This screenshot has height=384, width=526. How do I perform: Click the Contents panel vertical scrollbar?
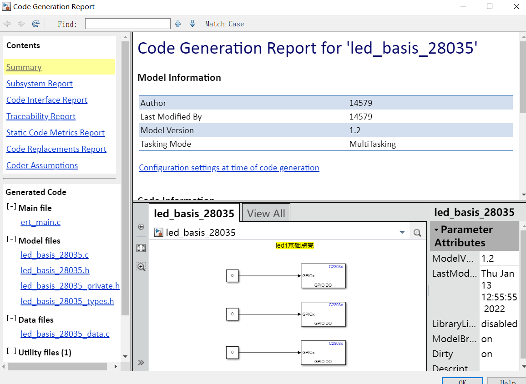[125, 178]
